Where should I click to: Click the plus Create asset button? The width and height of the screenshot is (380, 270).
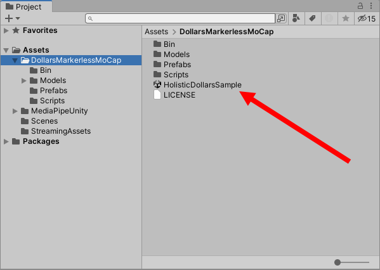8,18
